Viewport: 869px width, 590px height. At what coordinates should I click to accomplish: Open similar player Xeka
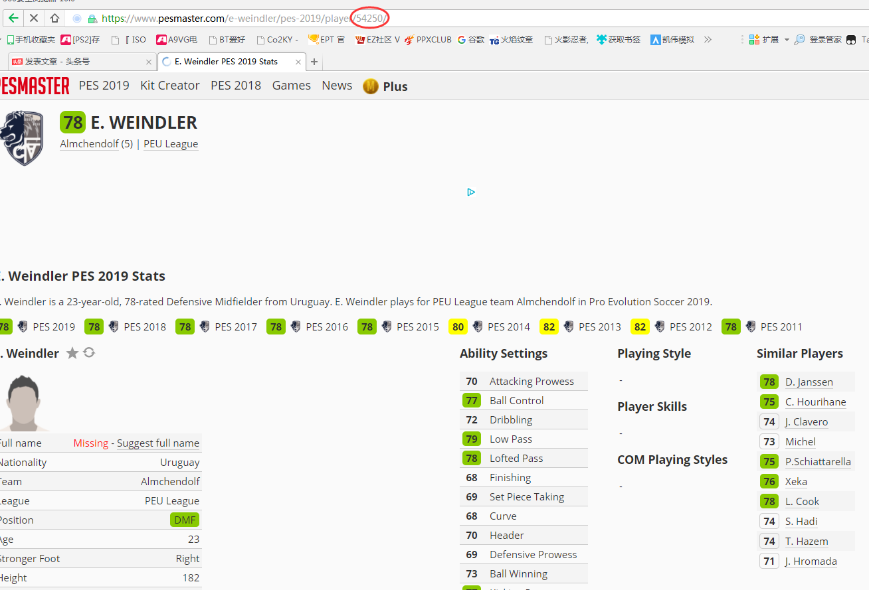pos(796,482)
